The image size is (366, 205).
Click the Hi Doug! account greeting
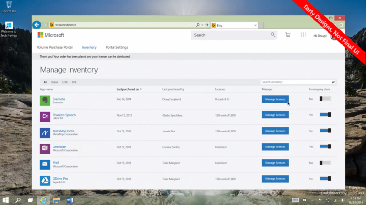click(x=320, y=36)
